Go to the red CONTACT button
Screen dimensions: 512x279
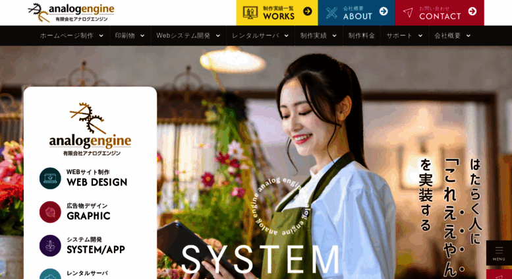(440, 13)
